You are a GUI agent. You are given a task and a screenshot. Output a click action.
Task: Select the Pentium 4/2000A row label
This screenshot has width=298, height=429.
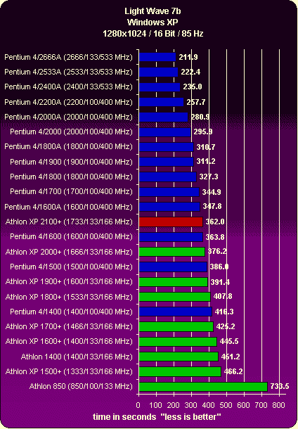68,117
